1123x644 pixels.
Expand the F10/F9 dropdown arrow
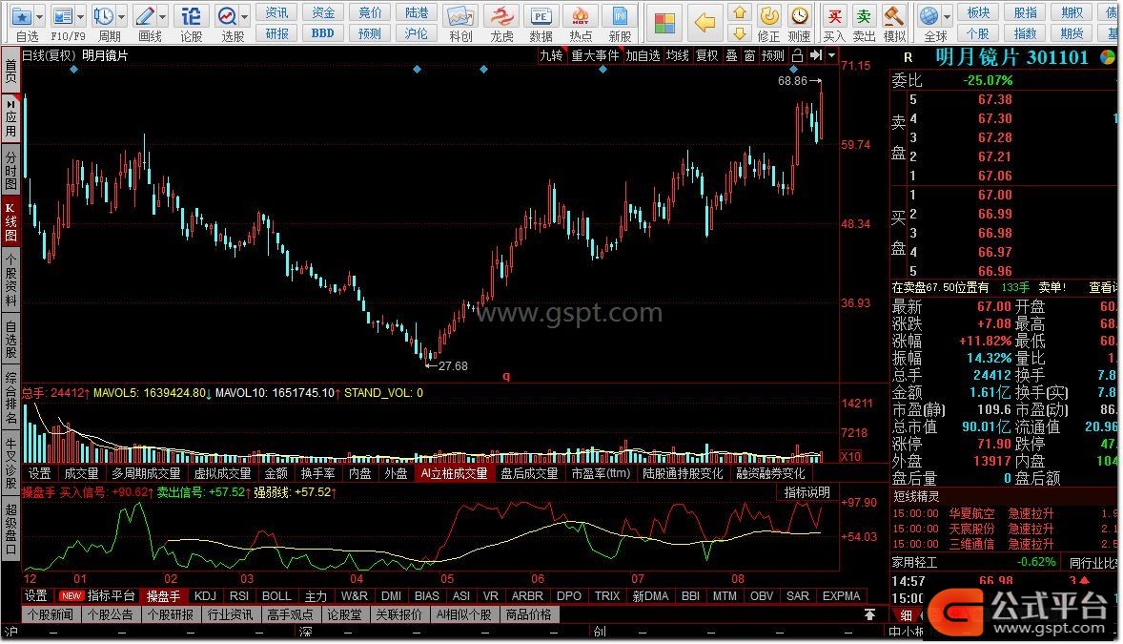click(80, 16)
